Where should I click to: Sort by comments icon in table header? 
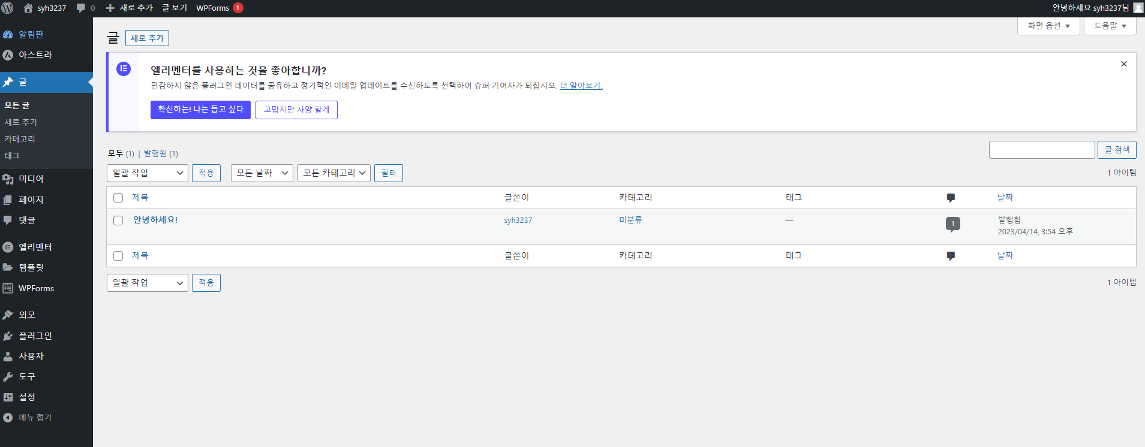click(951, 198)
